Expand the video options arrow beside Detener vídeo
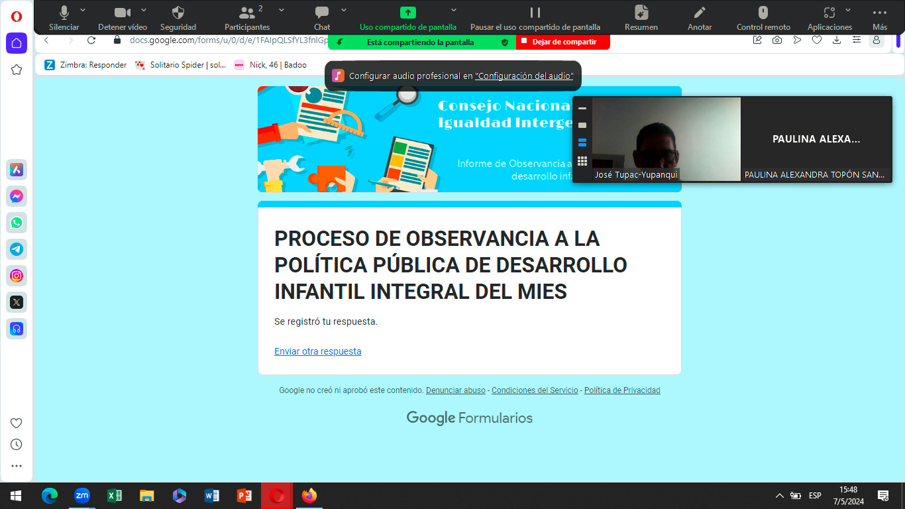The height and width of the screenshot is (509, 905). tap(144, 10)
